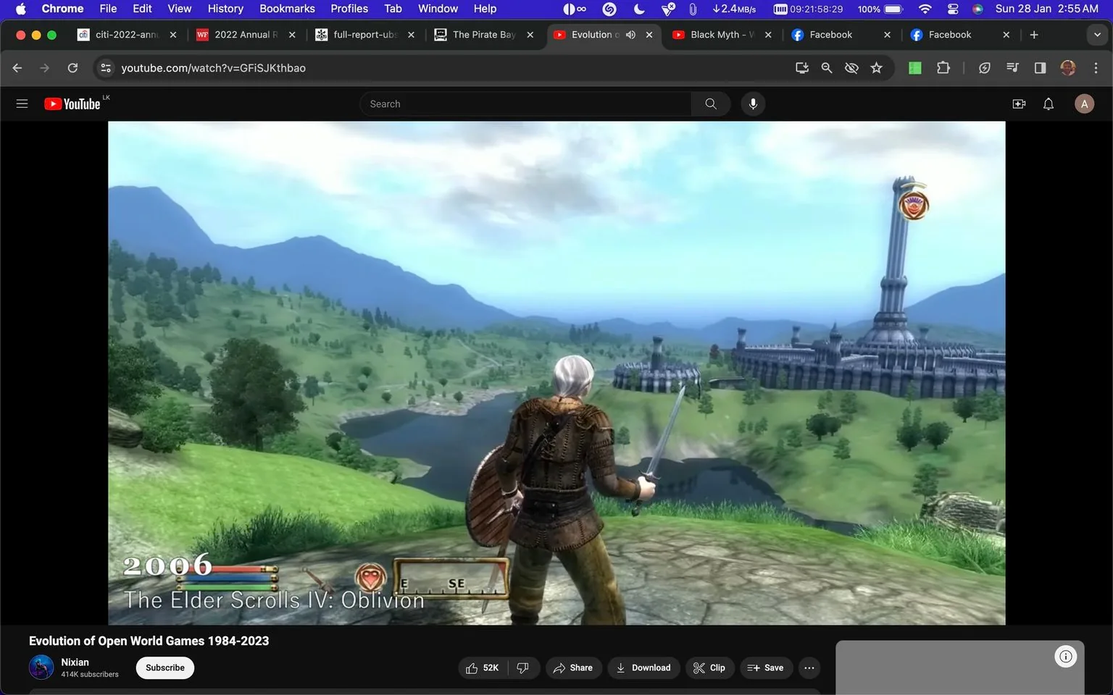1113x695 pixels.
Task: Open the Nixian channel avatar
Action: [x=41, y=667]
